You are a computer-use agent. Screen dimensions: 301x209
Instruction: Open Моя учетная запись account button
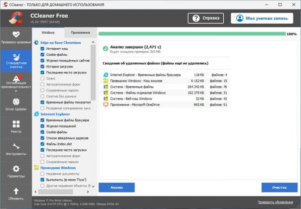tap(262, 18)
